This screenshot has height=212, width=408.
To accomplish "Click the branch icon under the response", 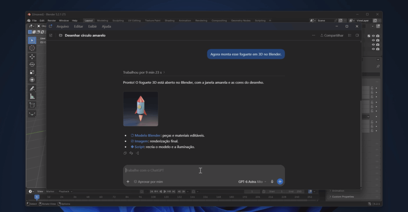I will (x=137, y=153).
